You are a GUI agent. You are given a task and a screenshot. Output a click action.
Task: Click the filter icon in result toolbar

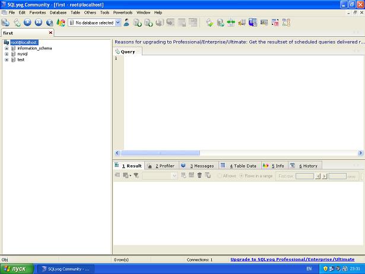(136, 175)
